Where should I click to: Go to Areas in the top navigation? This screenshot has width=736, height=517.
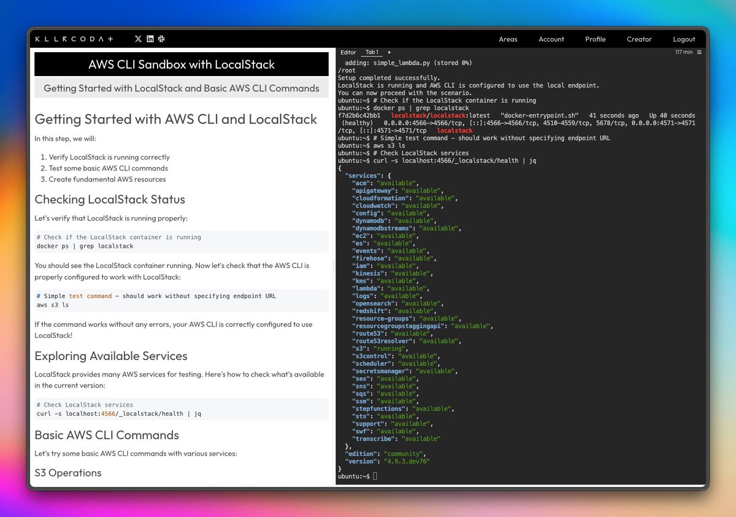coord(508,39)
